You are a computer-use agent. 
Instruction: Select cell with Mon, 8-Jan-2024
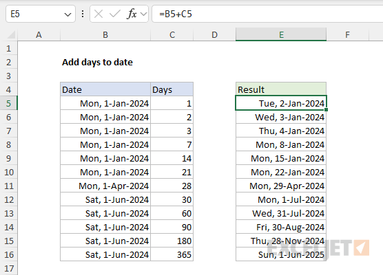(x=281, y=144)
